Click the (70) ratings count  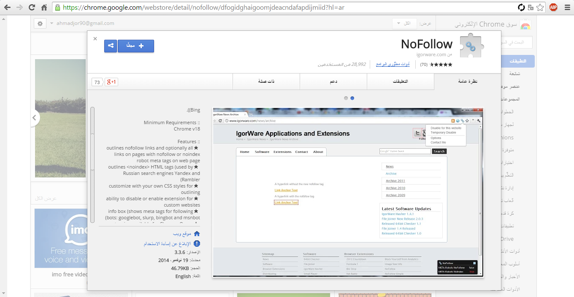coord(424,65)
